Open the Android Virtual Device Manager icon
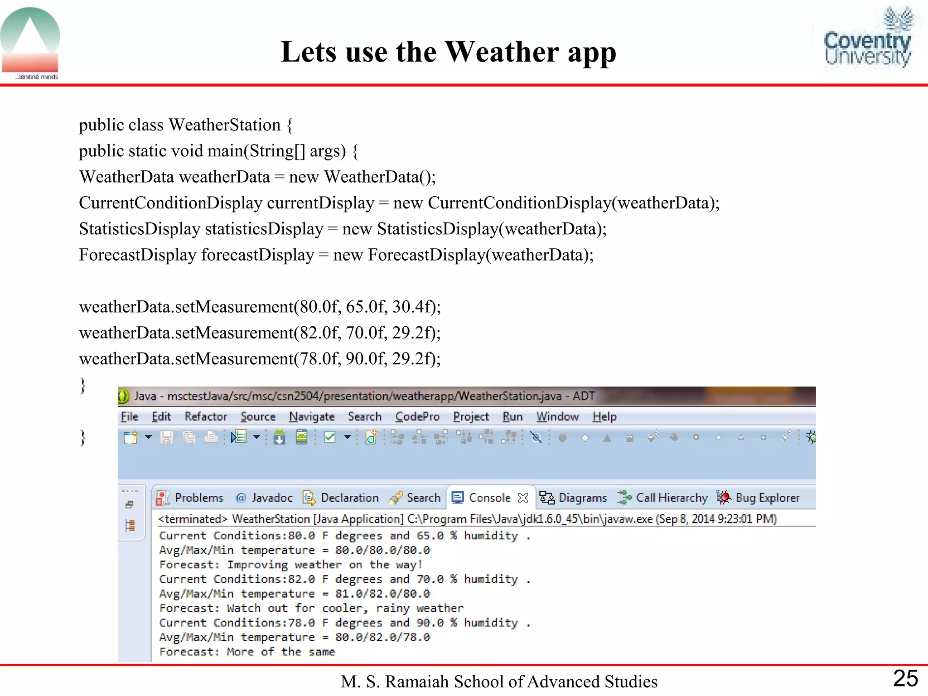The image size is (928, 696). [301, 437]
